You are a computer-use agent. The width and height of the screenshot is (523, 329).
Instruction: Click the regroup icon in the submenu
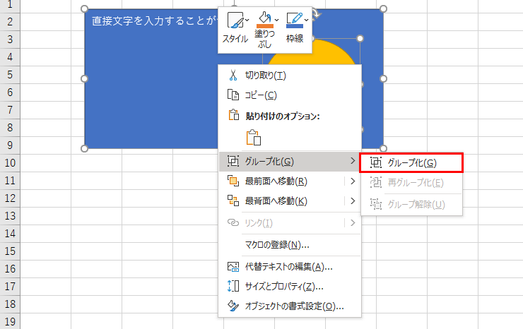click(x=375, y=183)
